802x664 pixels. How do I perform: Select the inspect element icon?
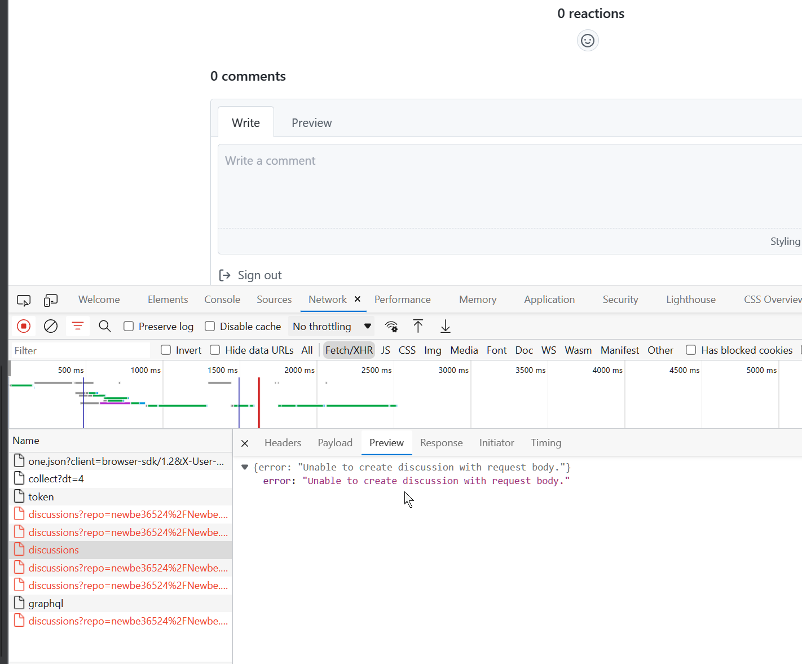point(23,300)
